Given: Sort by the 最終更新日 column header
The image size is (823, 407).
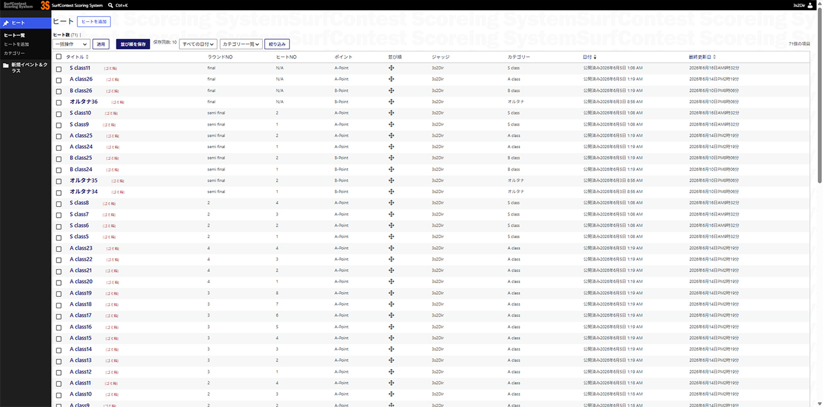Looking at the screenshot, I should click(x=702, y=57).
